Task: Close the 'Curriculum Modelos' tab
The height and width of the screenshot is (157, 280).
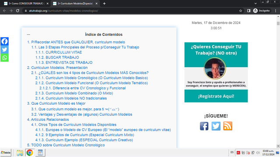Action: point(96,3)
